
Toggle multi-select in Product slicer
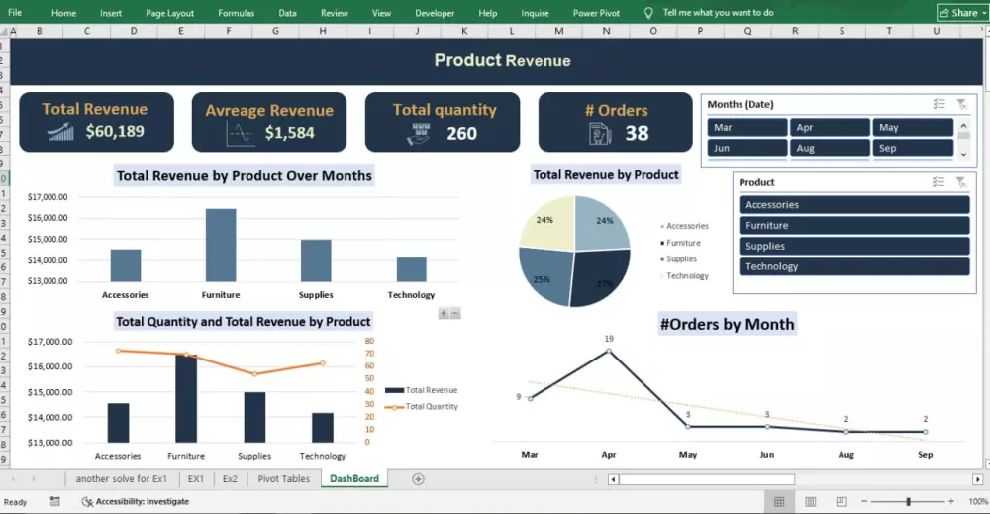coord(939,182)
